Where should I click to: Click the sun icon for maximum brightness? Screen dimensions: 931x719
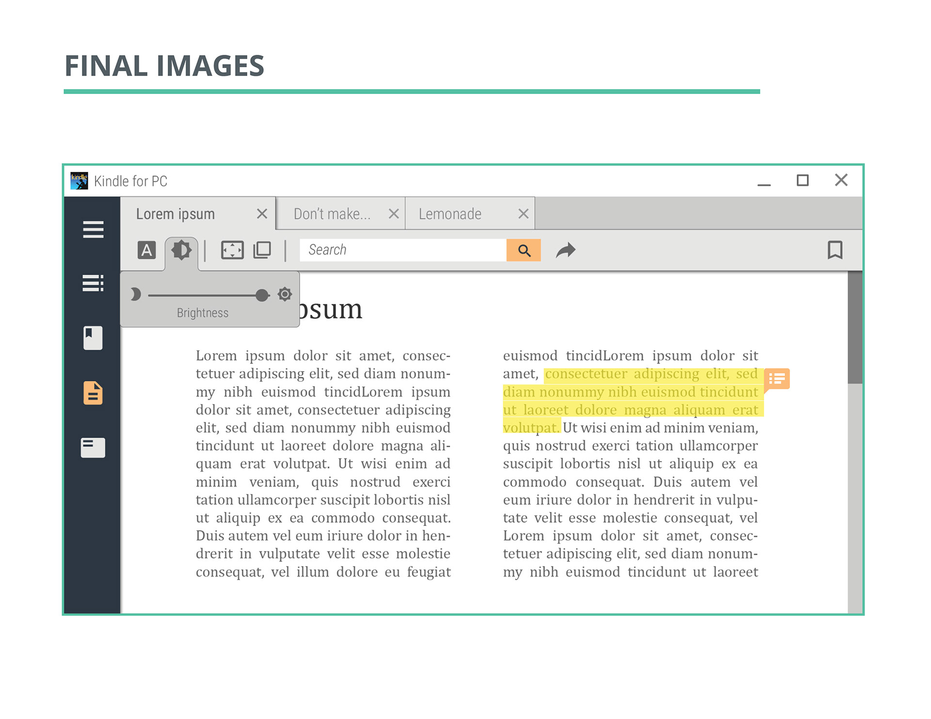[x=285, y=294]
